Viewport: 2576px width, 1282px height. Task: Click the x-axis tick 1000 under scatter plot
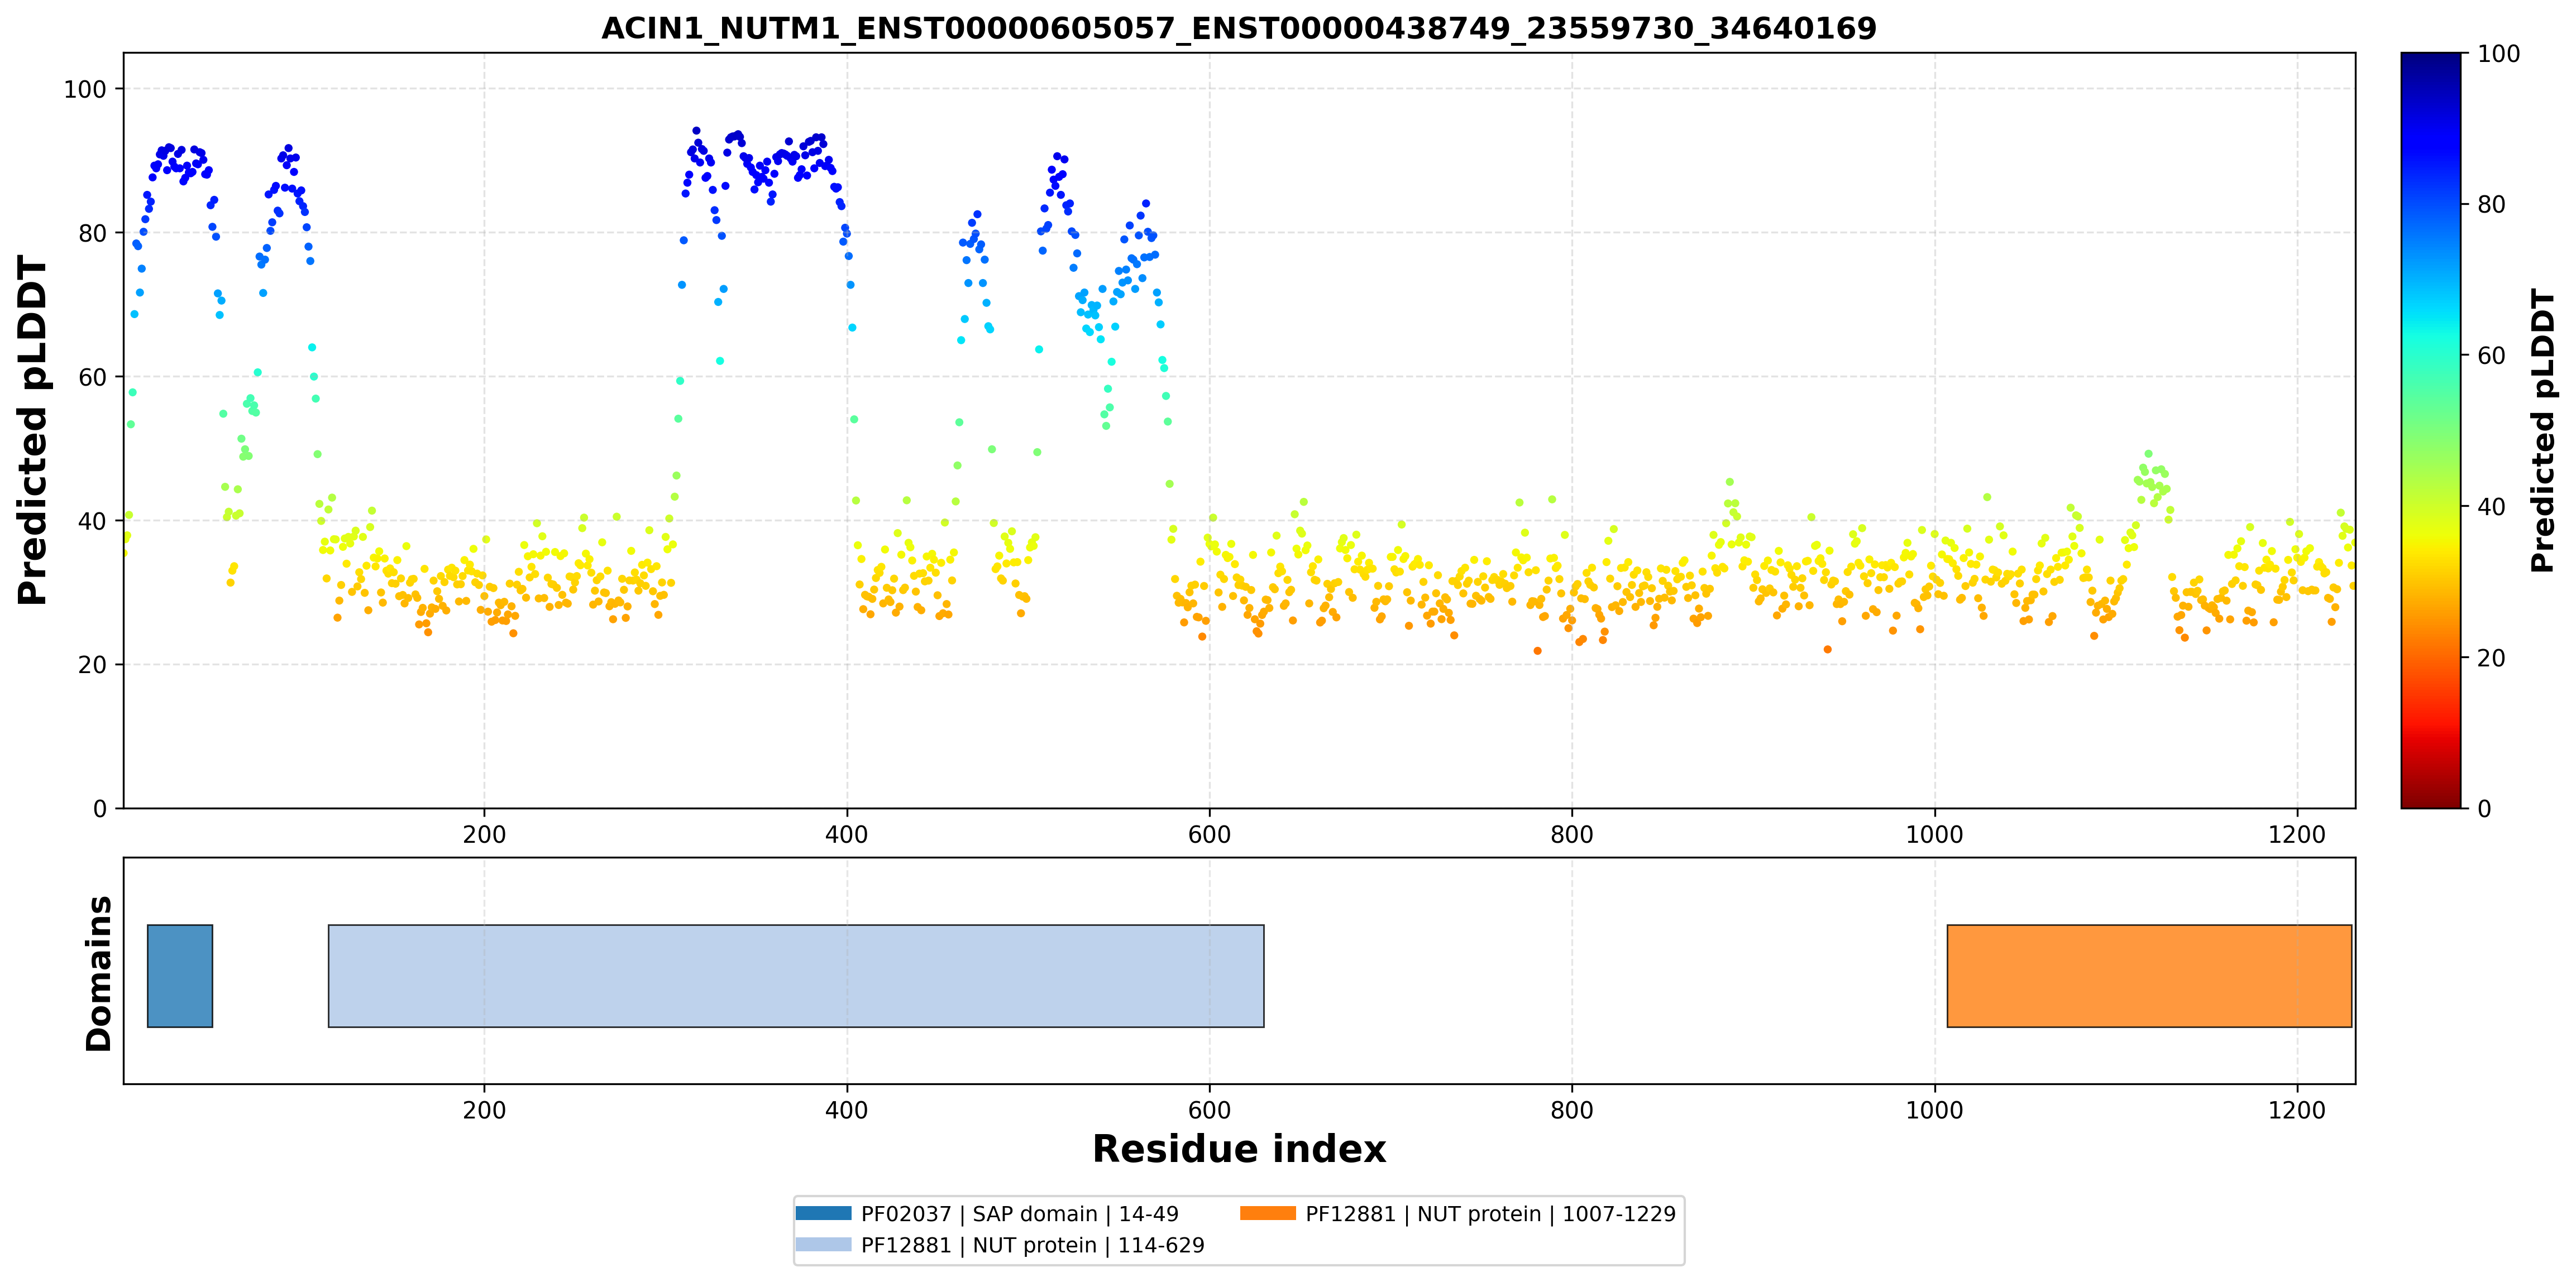pos(1934,834)
